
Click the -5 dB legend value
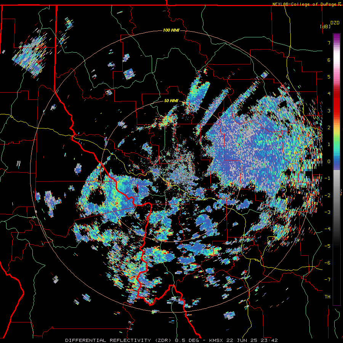[x=327, y=246]
